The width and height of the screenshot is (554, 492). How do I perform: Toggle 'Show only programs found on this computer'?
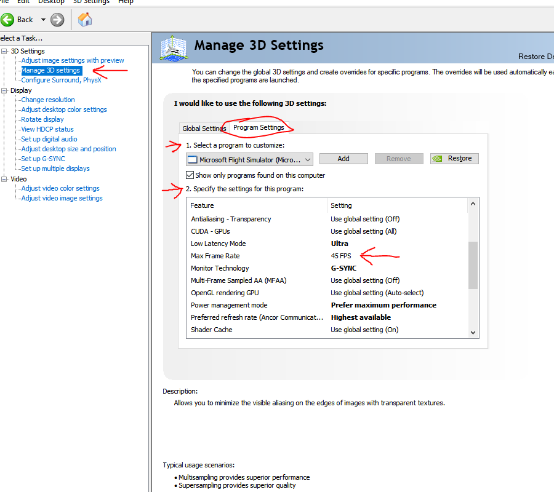[x=190, y=175]
